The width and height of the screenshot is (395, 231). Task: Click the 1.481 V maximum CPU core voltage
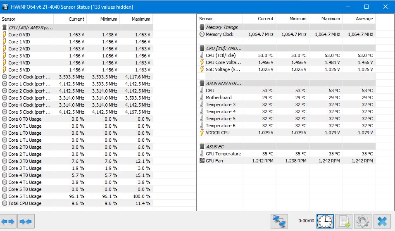(332, 62)
